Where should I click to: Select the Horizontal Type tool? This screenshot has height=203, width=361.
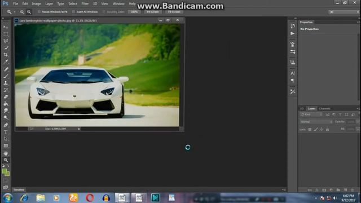click(x=6, y=132)
